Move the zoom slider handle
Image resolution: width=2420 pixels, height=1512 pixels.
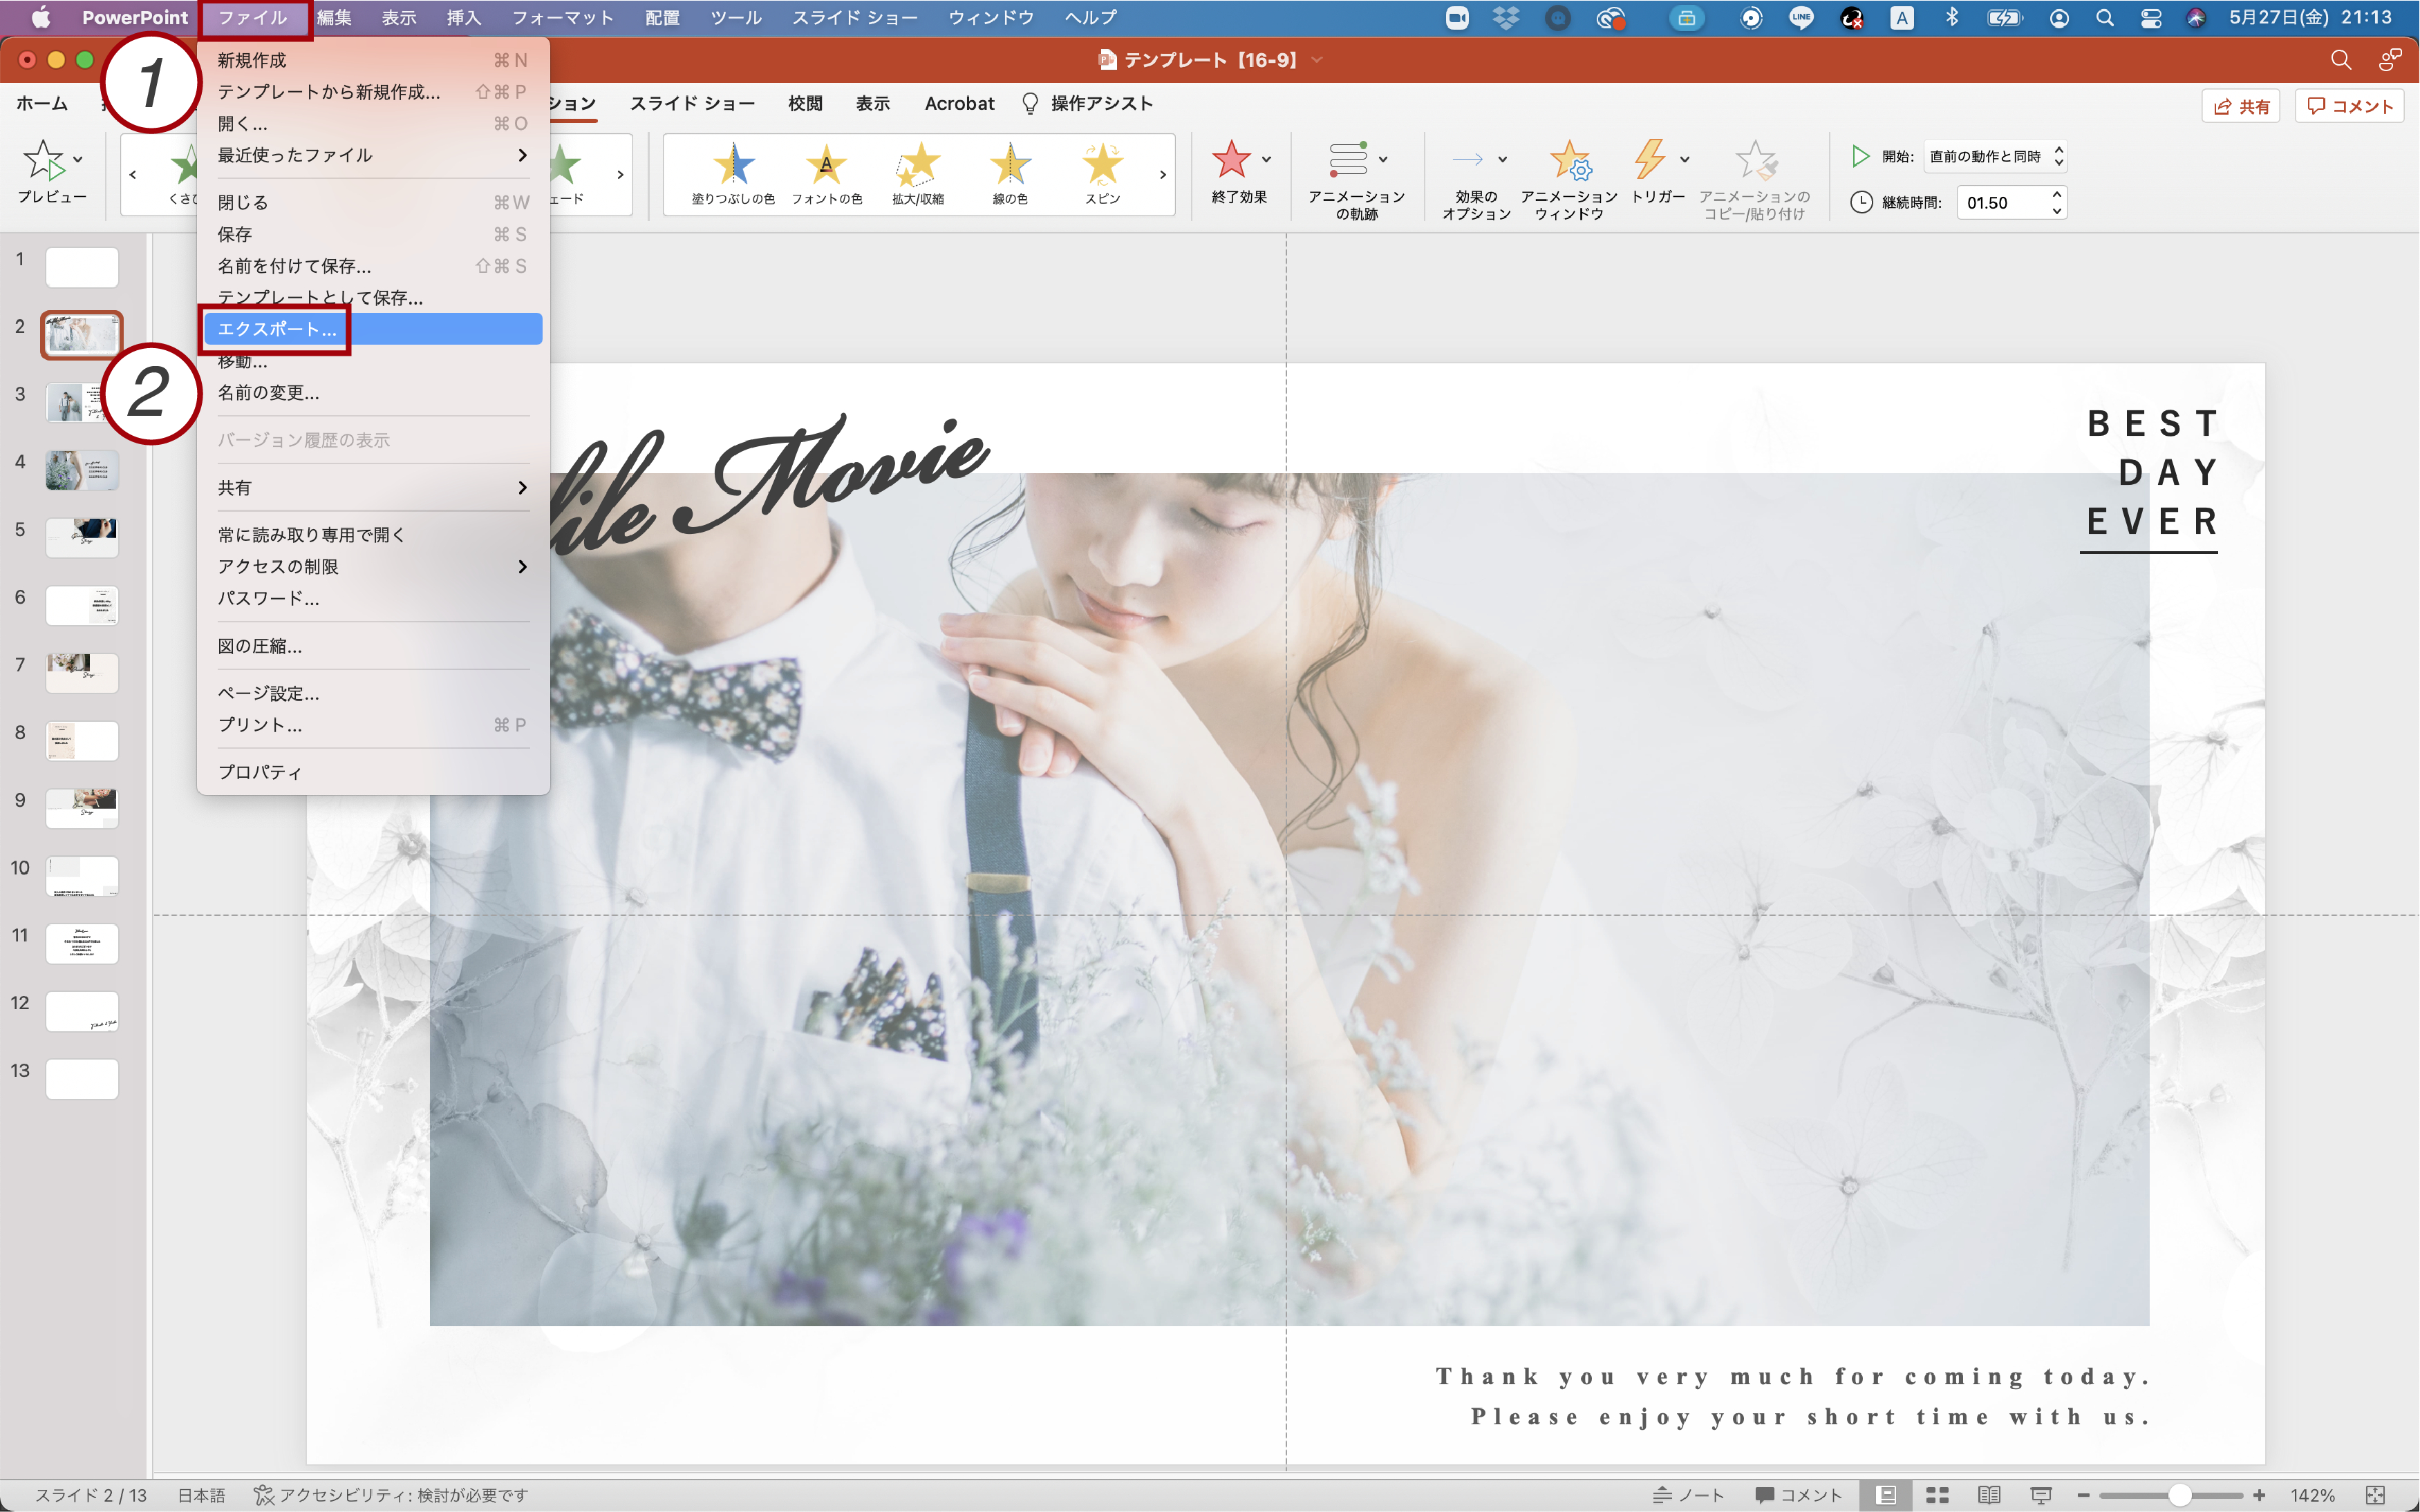pos(2179,1495)
